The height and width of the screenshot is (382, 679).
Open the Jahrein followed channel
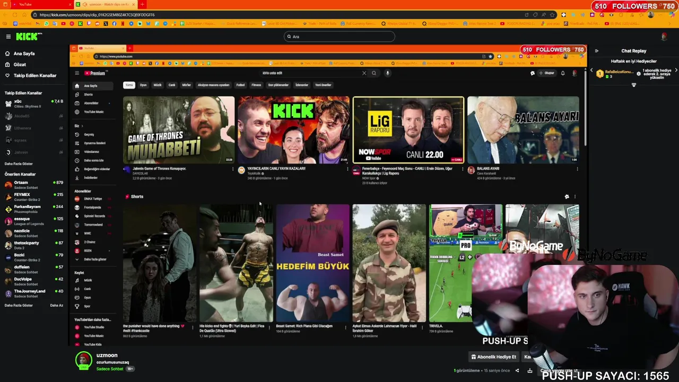point(33,152)
